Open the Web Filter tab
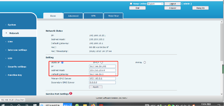This screenshot has height=106, width=224. point(113,16)
